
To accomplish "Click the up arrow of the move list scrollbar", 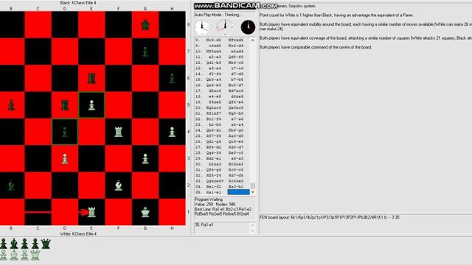I will coord(252,40).
